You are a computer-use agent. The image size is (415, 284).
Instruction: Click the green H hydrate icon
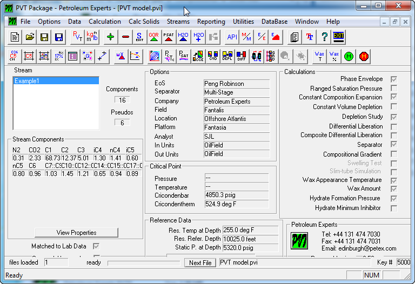coord(349,56)
